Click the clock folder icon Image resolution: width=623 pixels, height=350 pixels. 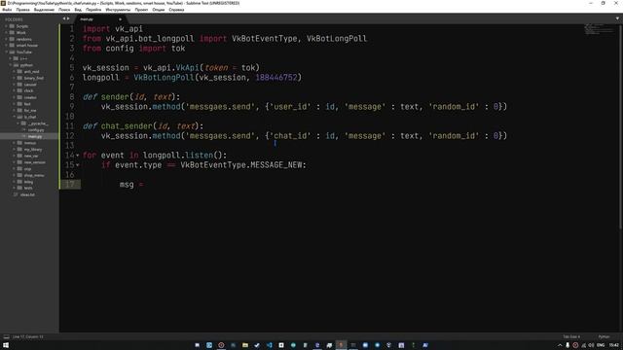19,90
